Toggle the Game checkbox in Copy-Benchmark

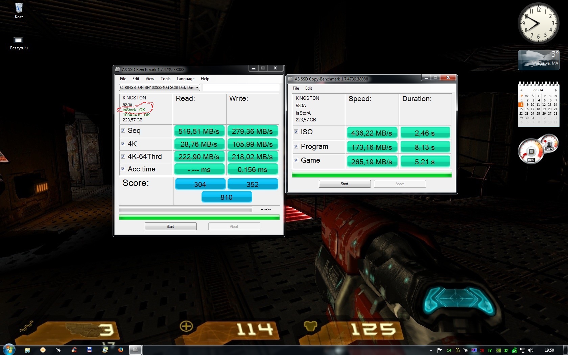click(296, 160)
